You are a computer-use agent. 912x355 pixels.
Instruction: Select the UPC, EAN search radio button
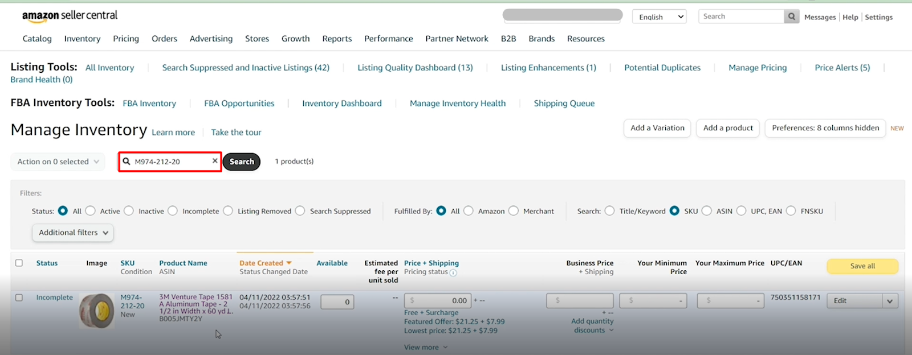(x=742, y=211)
